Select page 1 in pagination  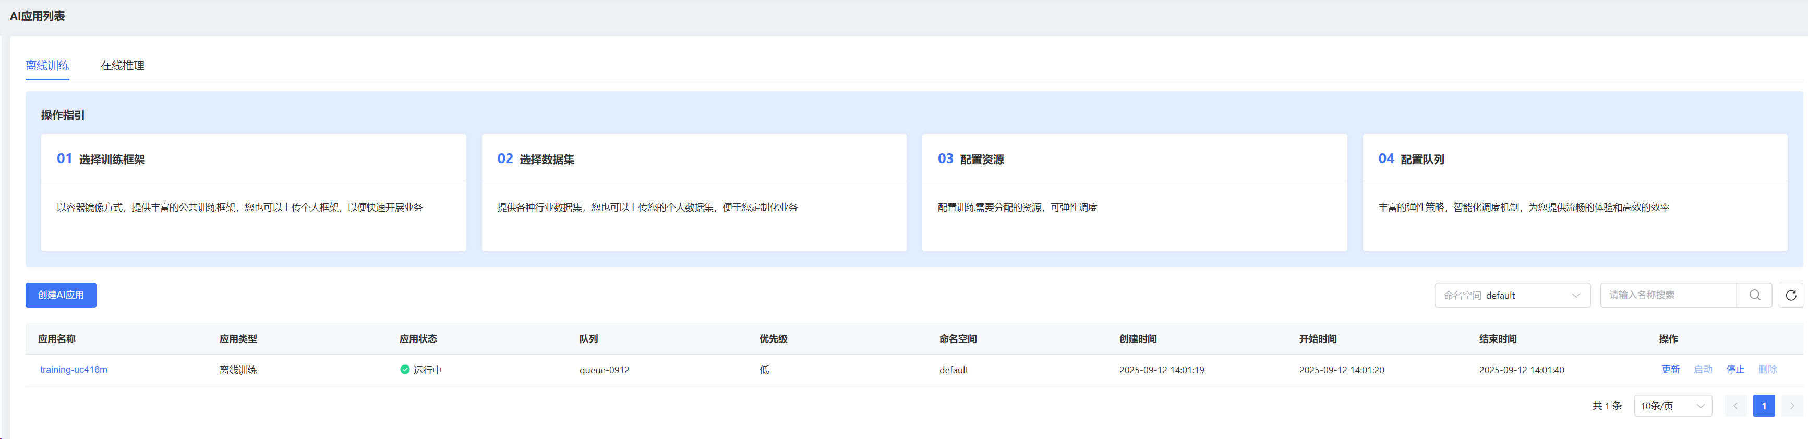[x=1763, y=405]
